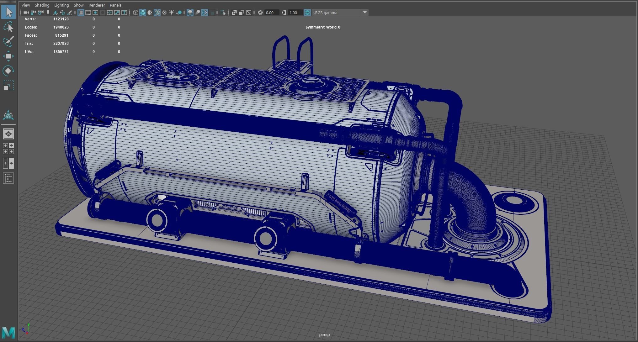Toggle Use All Lights bulb
The width and height of the screenshot is (638, 342).
click(172, 13)
